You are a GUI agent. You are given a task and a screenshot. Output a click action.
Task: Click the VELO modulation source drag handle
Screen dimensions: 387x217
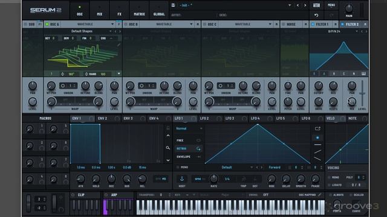click(342, 119)
